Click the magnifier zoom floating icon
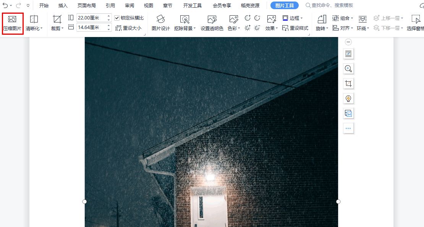 348,69
